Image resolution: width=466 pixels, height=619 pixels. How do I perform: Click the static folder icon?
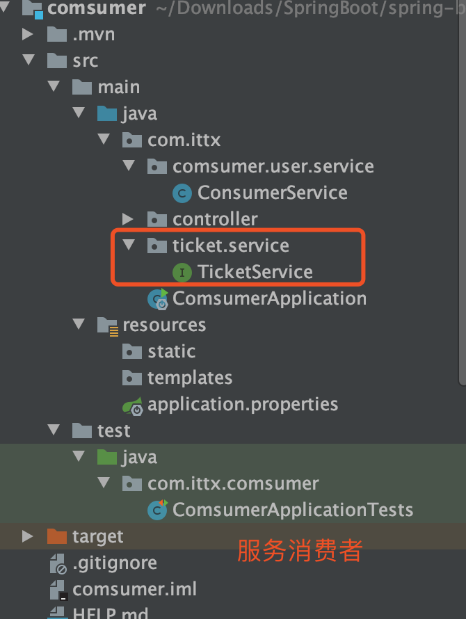(x=132, y=352)
